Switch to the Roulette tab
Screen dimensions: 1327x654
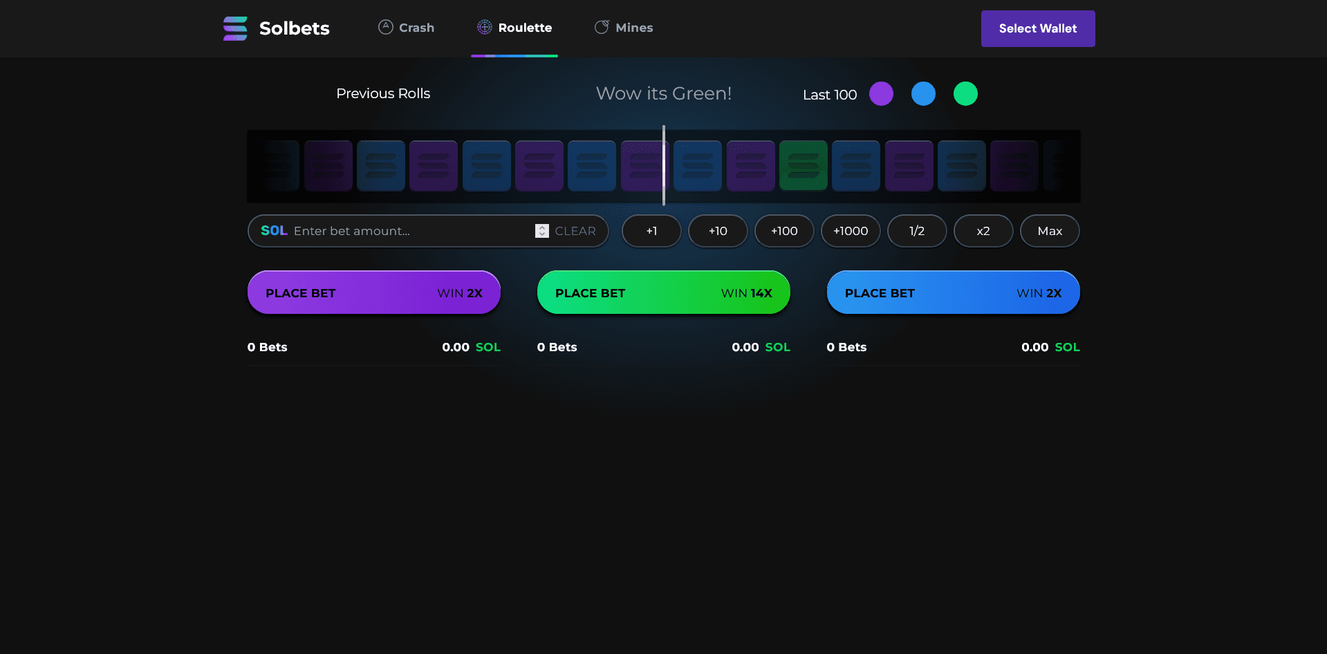pos(514,28)
